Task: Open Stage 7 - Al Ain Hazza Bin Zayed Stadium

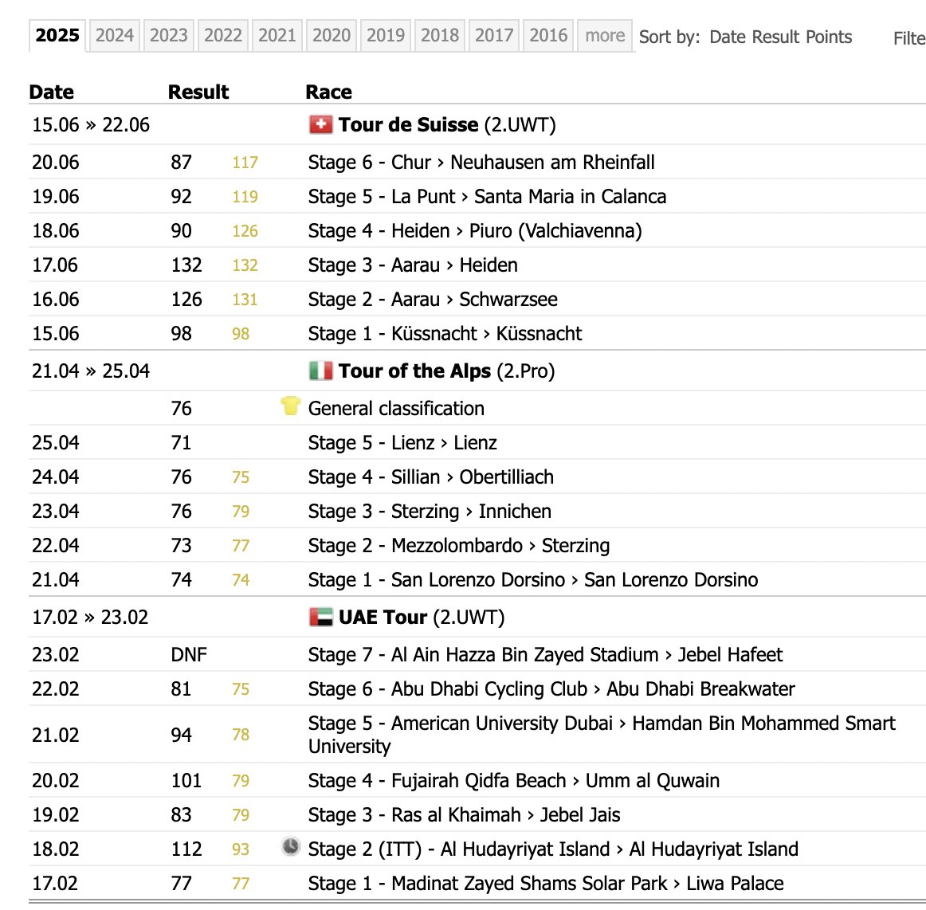Action: [x=545, y=655]
